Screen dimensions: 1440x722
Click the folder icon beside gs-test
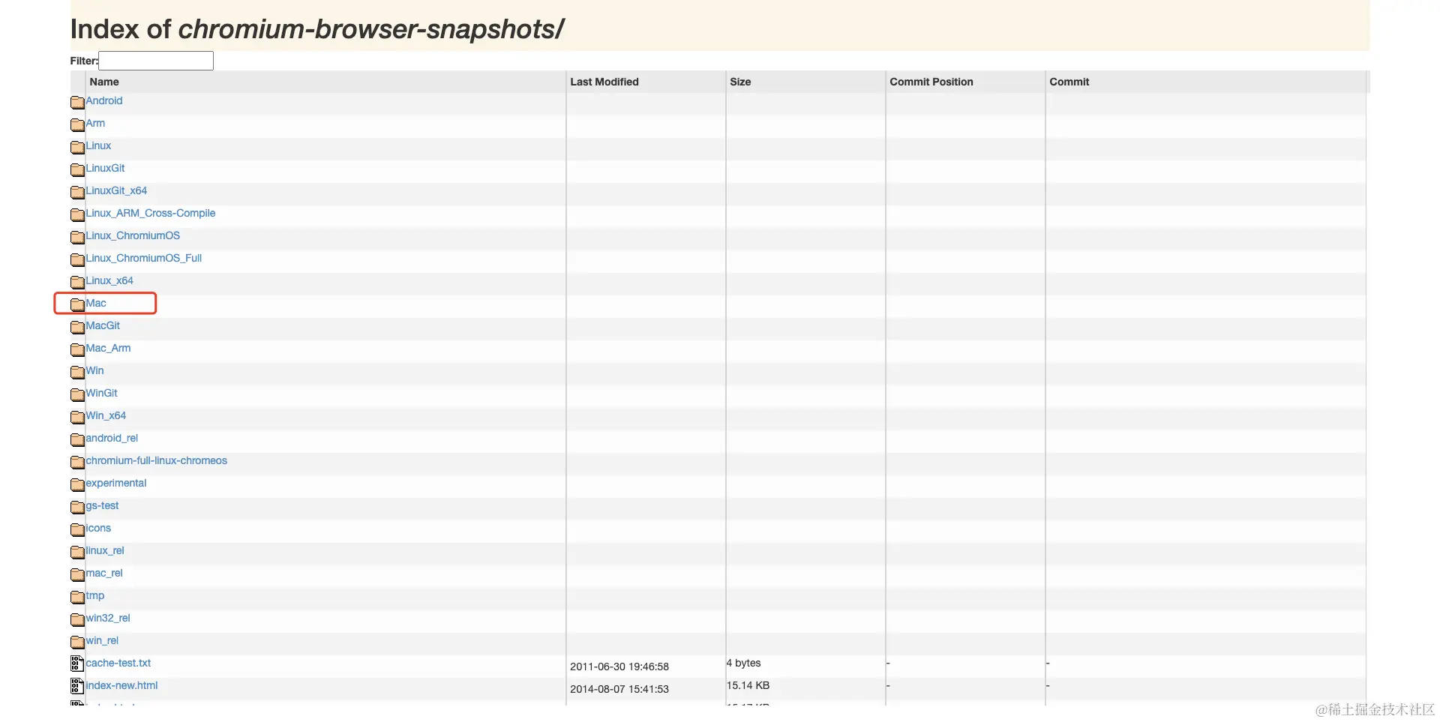tap(77, 507)
